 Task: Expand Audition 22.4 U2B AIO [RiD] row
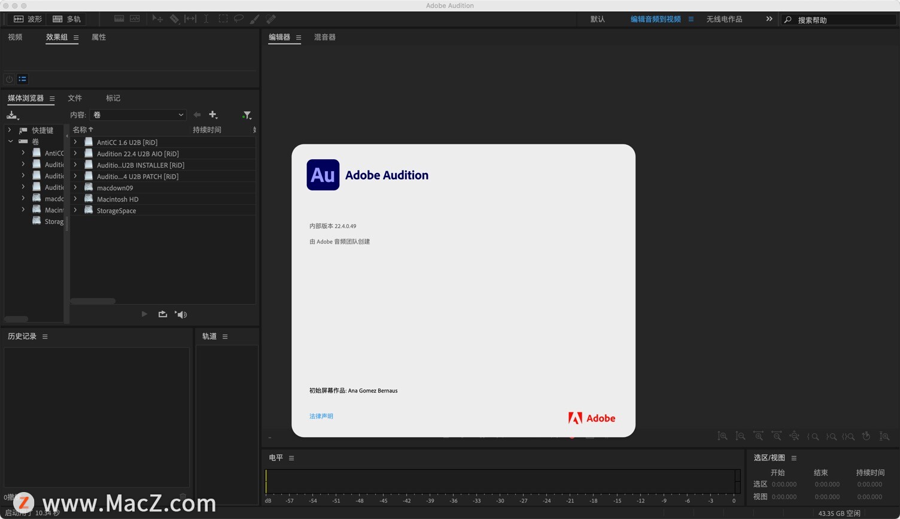[75, 154]
